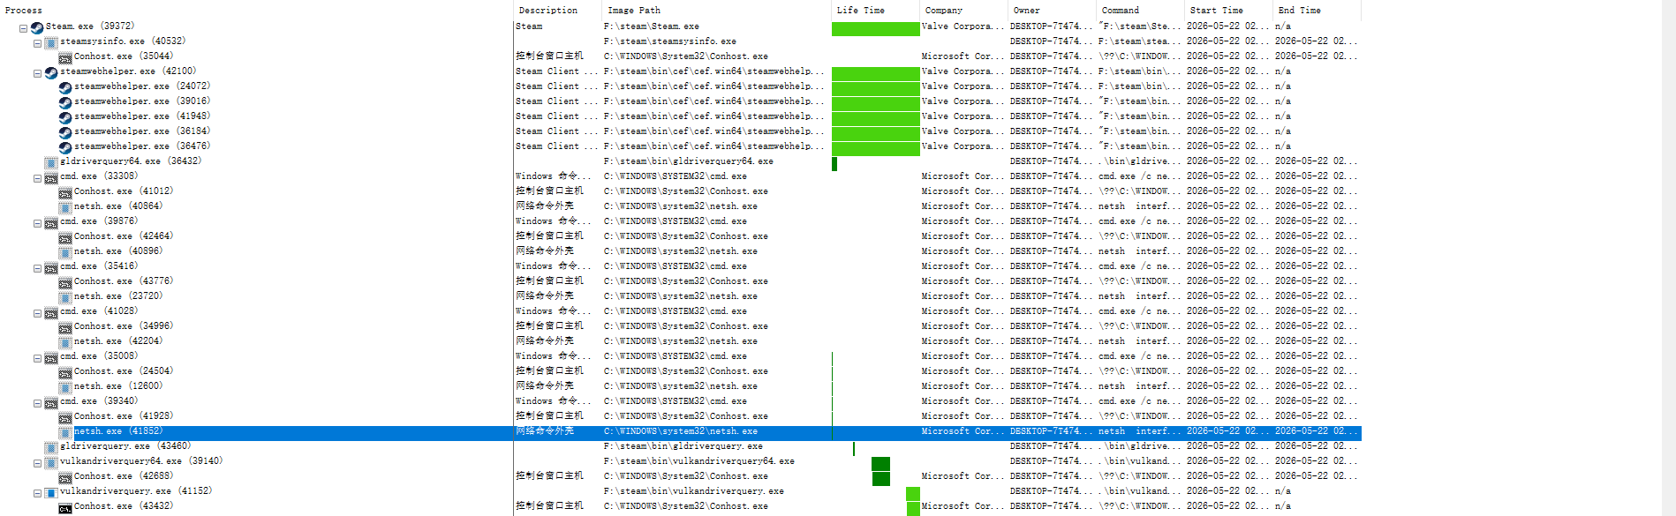The height and width of the screenshot is (516, 1676).
Task: Click the Process column header
Action: (x=256, y=11)
